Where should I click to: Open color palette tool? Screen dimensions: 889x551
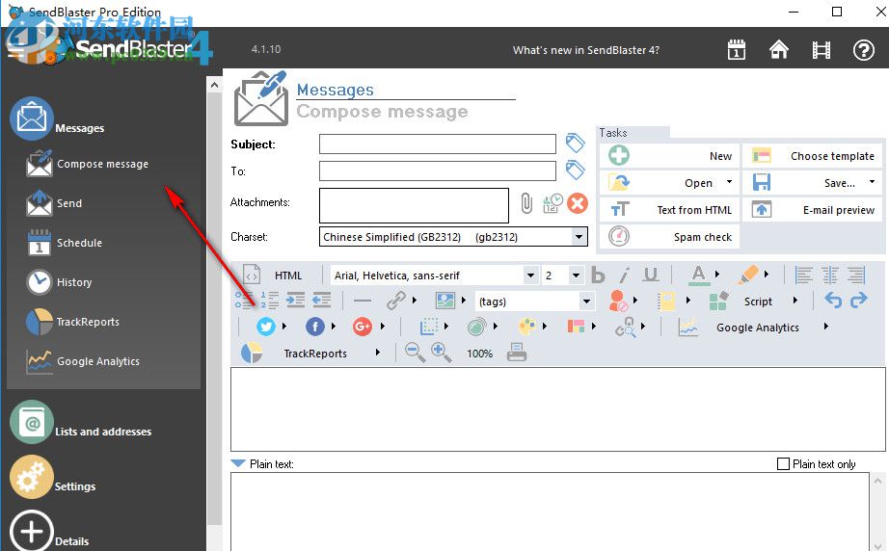click(x=526, y=327)
